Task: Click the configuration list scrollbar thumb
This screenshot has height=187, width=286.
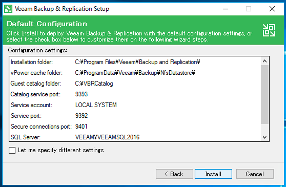Action: [265, 95]
